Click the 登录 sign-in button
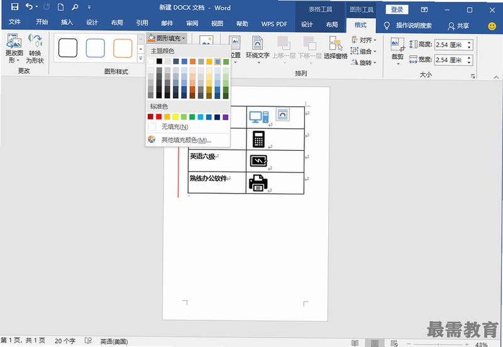Image resolution: width=503 pixels, height=347 pixels. coord(397,9)
